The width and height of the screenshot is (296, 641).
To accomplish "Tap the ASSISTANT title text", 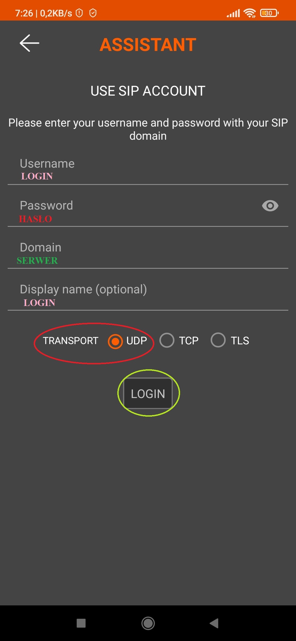I will point(148,45).
